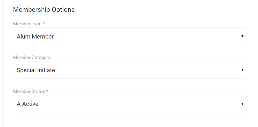The width and height of the screenshot is (258, 127).
Task: Click the word 'Membership' in the heading
Action: (x=32, y=9)
